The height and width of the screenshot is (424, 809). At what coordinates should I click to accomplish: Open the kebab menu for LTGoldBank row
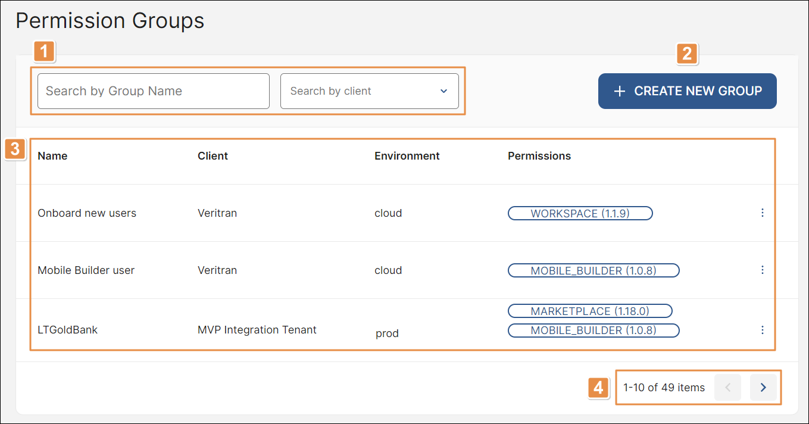pyautogui.click(x=762, y=329)
